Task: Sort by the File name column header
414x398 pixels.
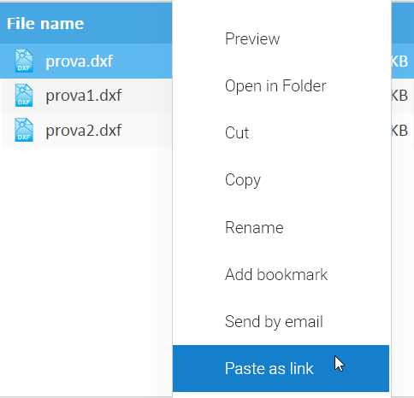Action: [x=45, y=23]
